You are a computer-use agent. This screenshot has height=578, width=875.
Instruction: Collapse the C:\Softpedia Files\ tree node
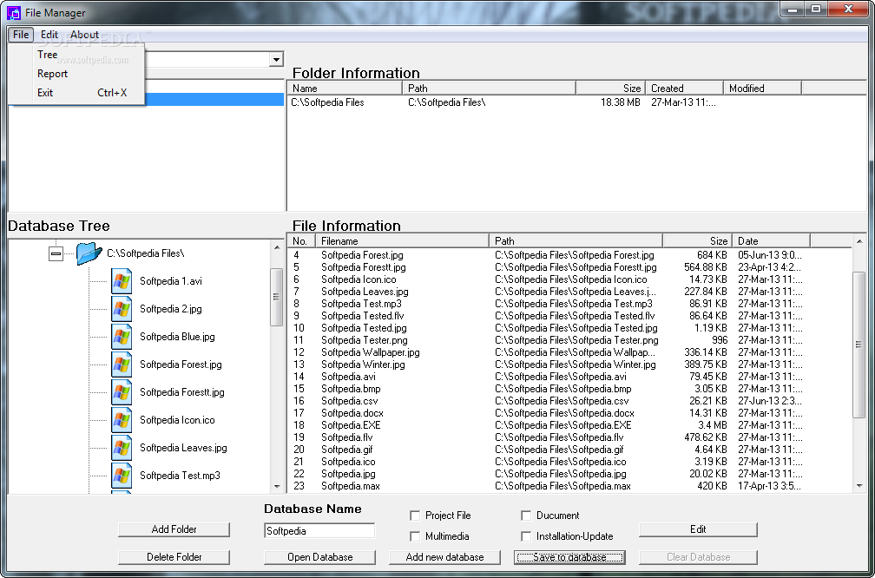[56, 253]
